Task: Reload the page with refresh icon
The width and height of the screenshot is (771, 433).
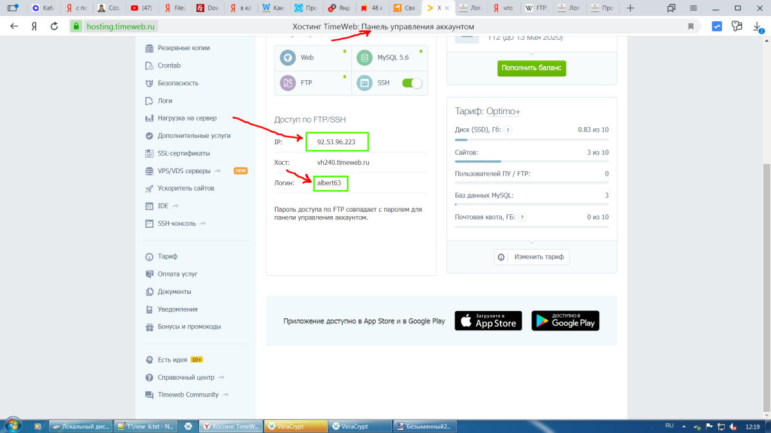Action: pyautogui.click(x=54, y=26)
